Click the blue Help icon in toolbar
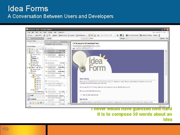Image resolution: width=180 pixels, height=135 pixels. click(x=117, y=35)
